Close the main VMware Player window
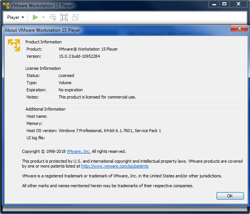Image resolution: width=250 pixels, height=214 pixels. coord(239,4)
